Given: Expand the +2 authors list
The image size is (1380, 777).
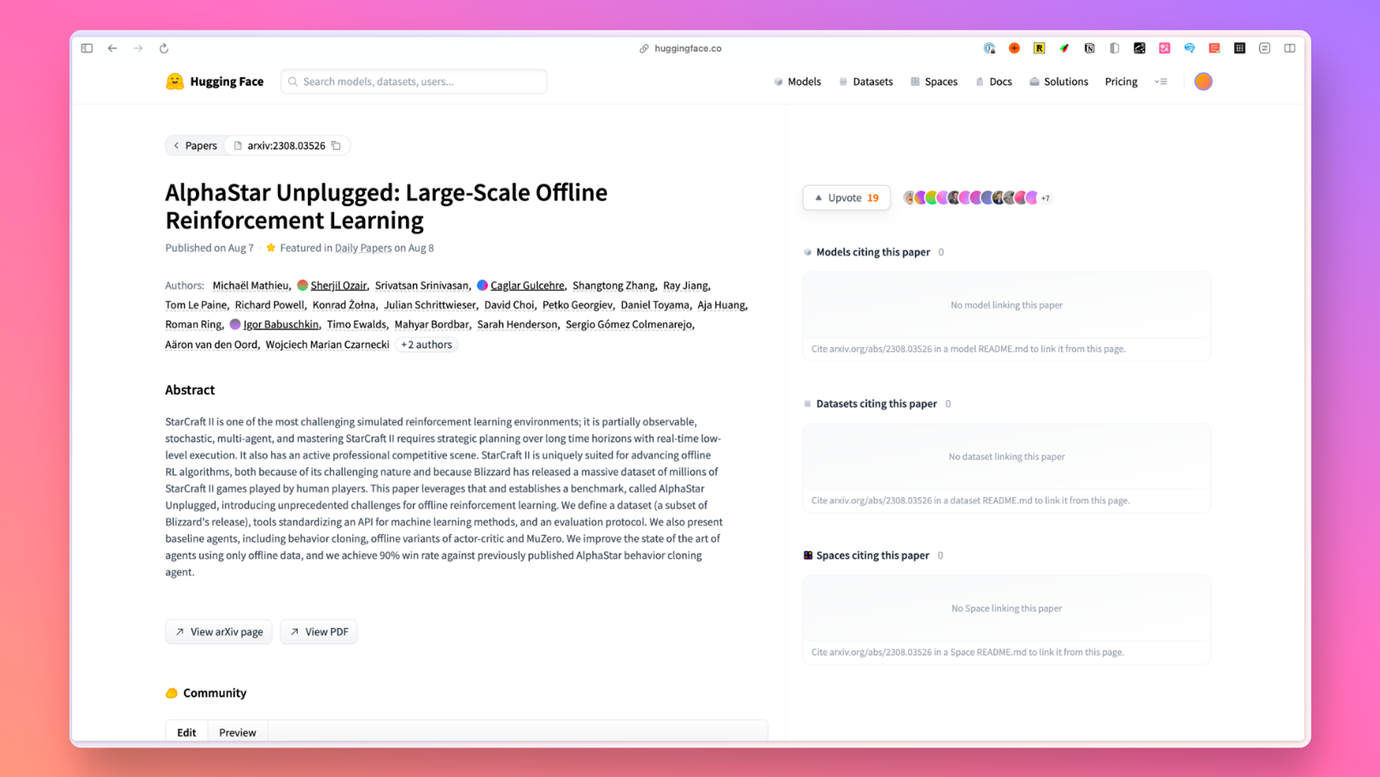Looking at the screenshot, I should 426,344.
